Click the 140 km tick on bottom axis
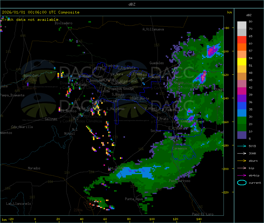 click(x=199, y=219)
